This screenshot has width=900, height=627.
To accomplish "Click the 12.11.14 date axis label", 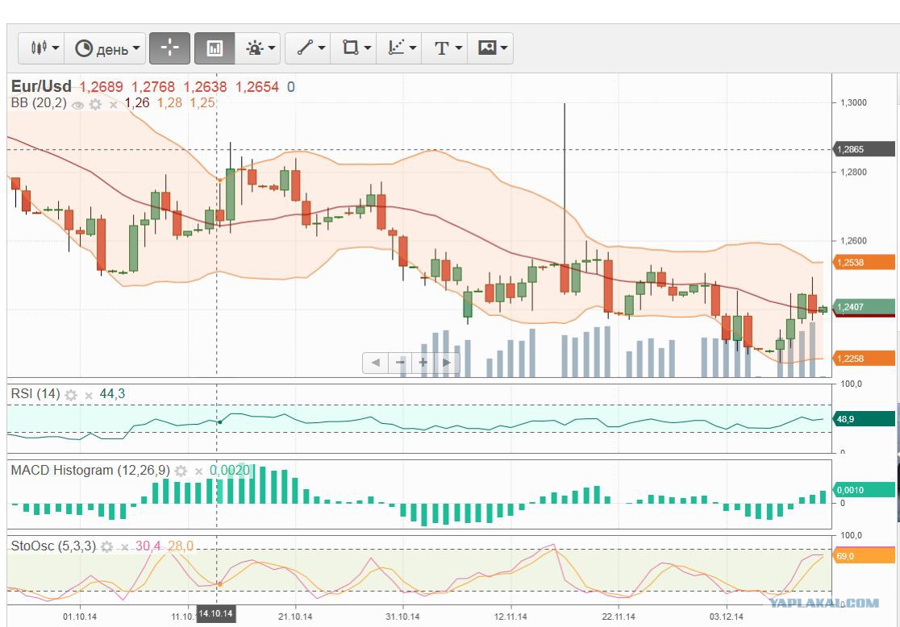I will coord(510,617).
